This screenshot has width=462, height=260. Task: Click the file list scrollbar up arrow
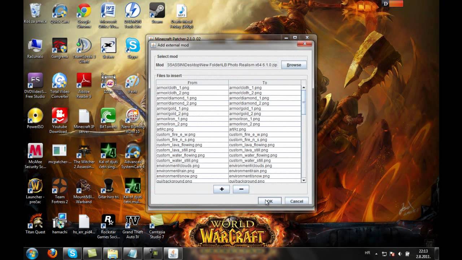coord(304,87)
